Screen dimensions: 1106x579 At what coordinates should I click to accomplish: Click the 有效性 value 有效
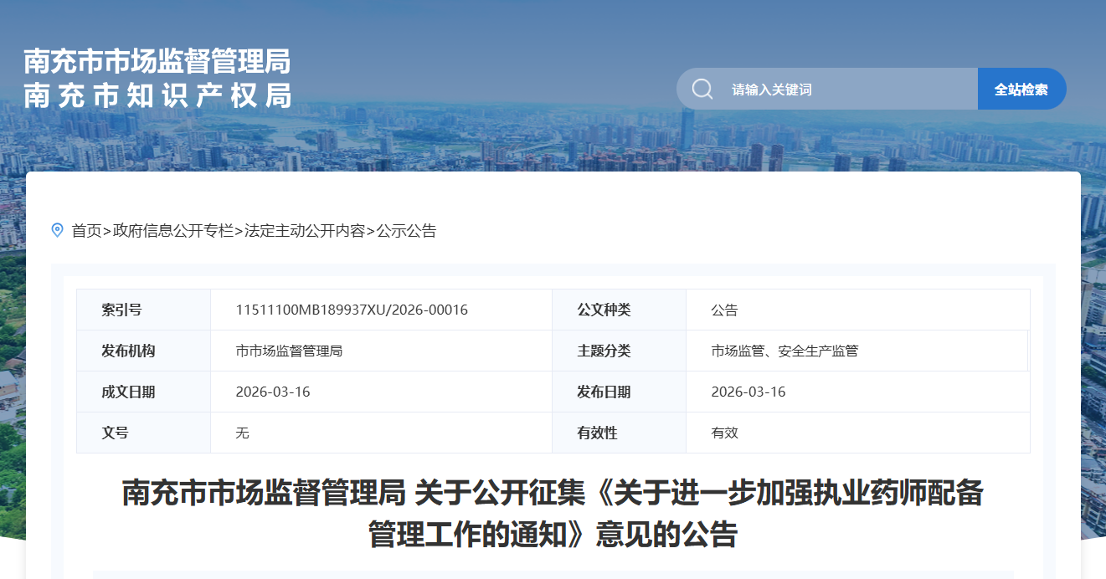click(x=724, y=433)
